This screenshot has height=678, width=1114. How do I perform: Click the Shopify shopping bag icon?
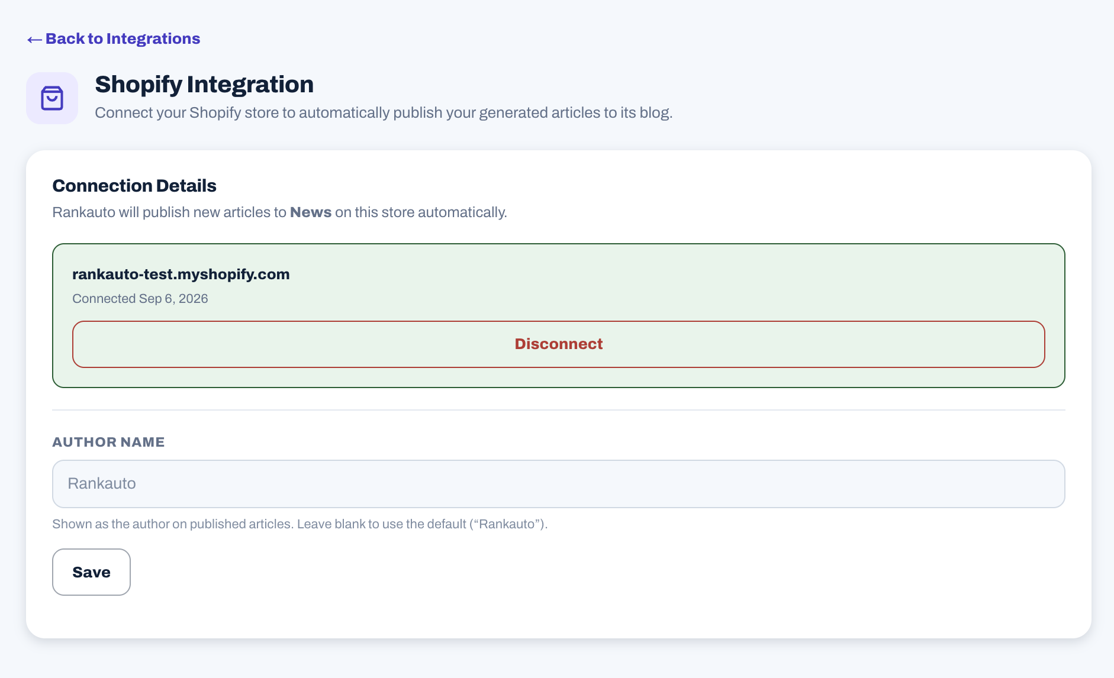tap(52, 98)
